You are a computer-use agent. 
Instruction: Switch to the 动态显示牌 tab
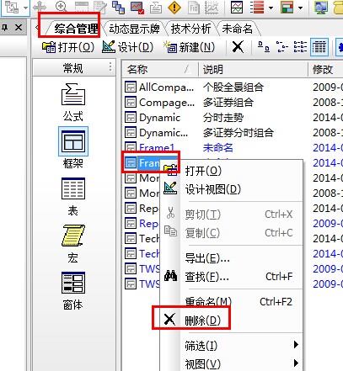[134, 29]
